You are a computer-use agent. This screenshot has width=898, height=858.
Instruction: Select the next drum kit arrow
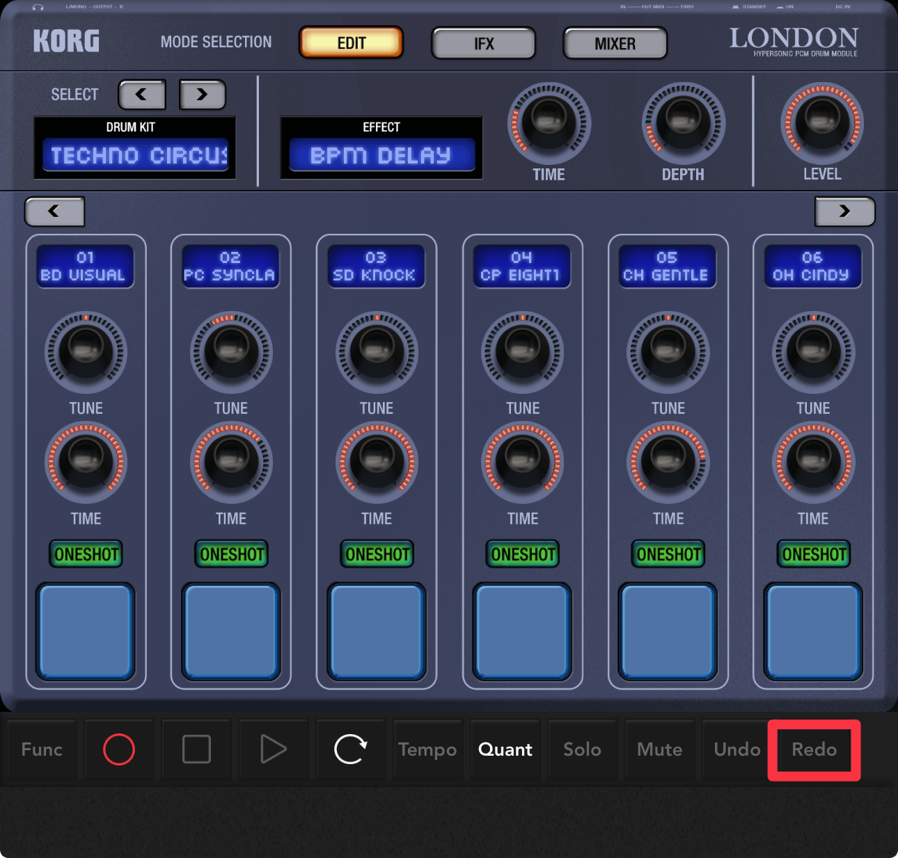(203, 95)
